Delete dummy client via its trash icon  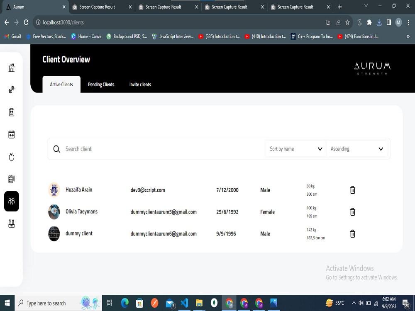click(x=352, y=233)
